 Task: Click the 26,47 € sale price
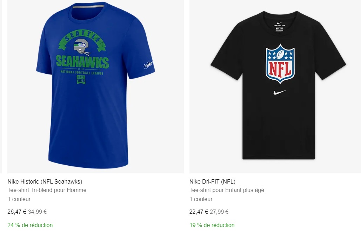[x=17, y=212]
